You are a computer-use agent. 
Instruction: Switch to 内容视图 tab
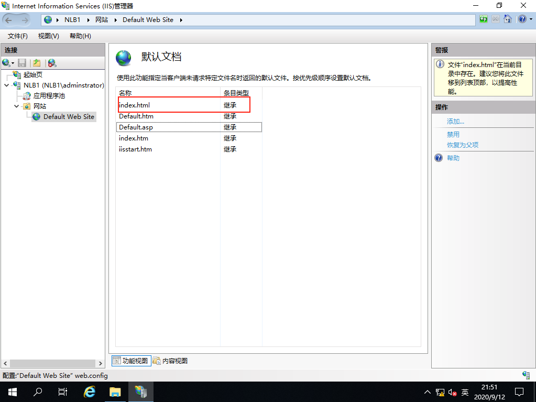170,361
